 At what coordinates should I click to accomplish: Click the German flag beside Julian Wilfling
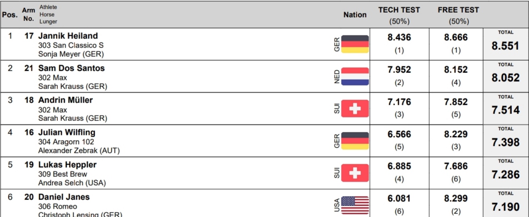point(355,141)
